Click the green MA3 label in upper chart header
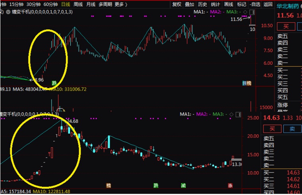 234,12
